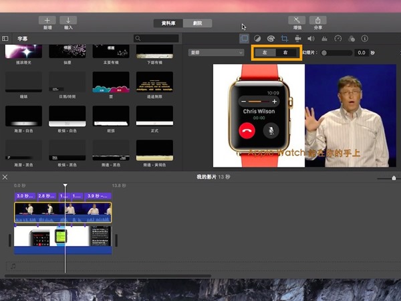Open the color correction palette icon
This screenshot has width=401, height=301.
tap(271, 39)
